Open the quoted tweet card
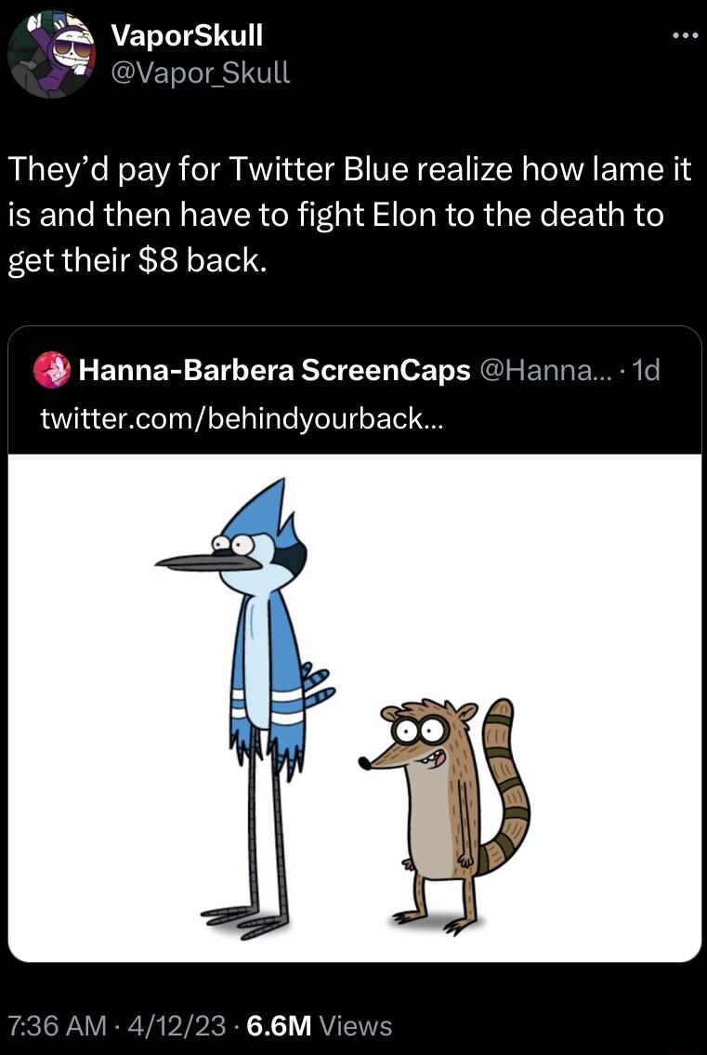Image resolution: width=707 pixels, height=1055 pixels. pos(353,651)
